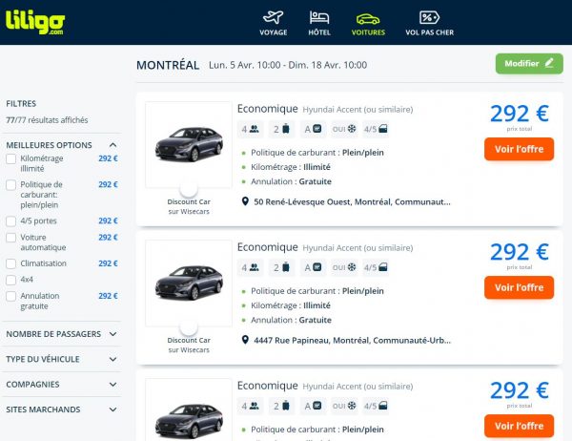
Task: Click the 77/77 résultats affichés text
Action: tap(47, 120)
